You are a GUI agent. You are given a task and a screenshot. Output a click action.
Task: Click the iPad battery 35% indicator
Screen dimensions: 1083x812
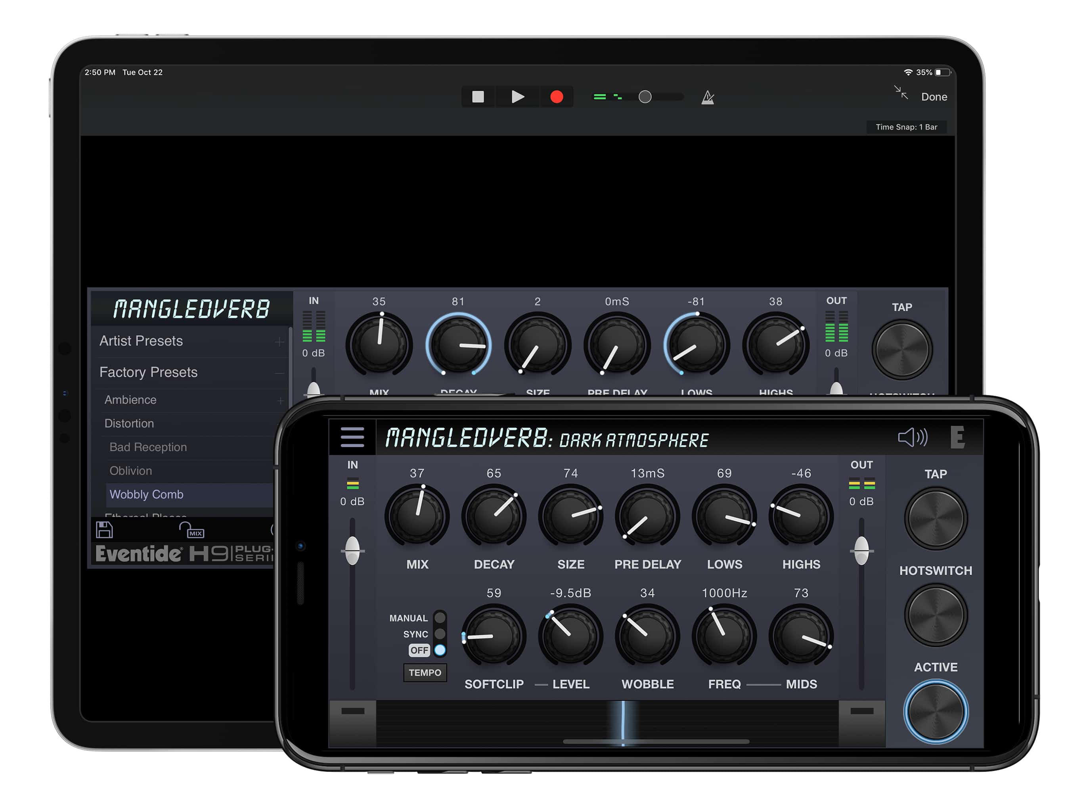pyautogui.click(x=933, y=73)
